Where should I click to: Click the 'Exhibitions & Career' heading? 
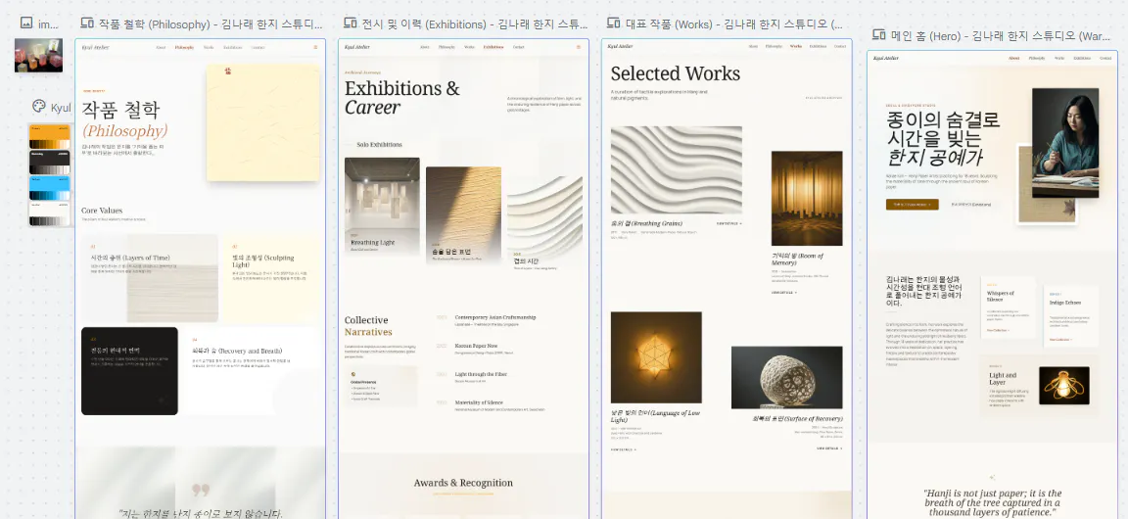[x=402, y=98]
